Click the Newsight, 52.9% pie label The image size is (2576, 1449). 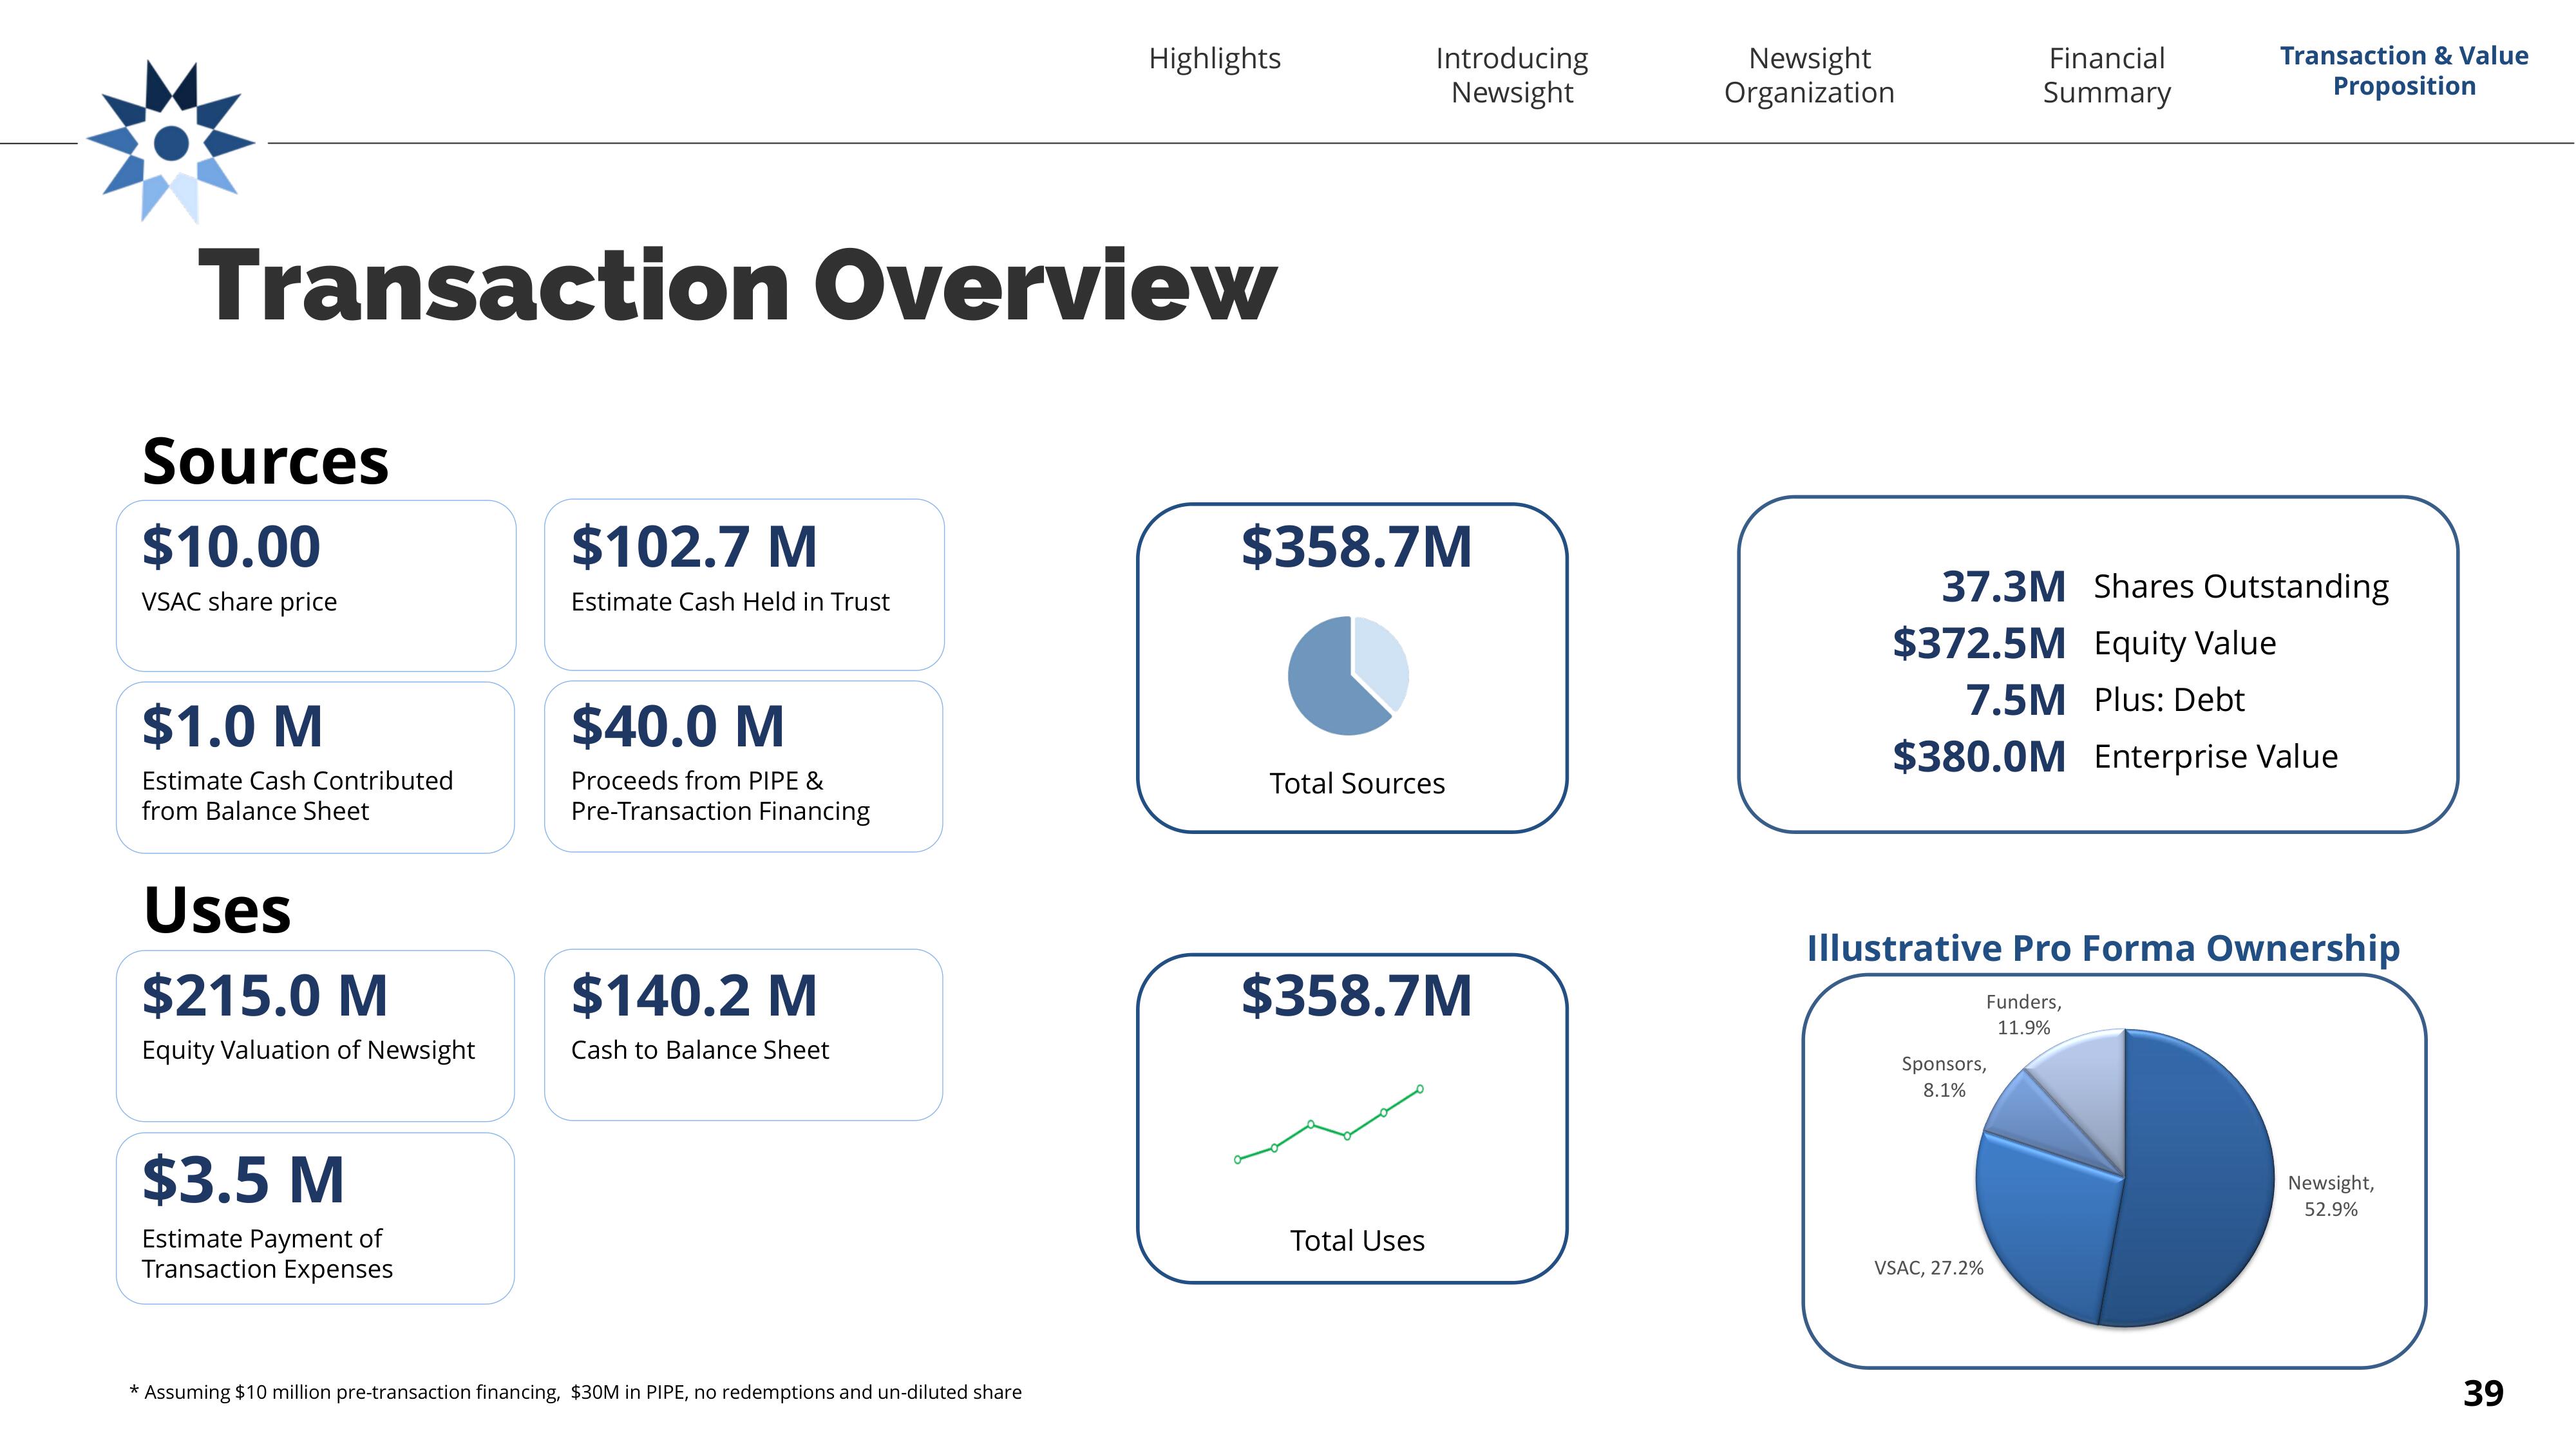[2331, 1196]
